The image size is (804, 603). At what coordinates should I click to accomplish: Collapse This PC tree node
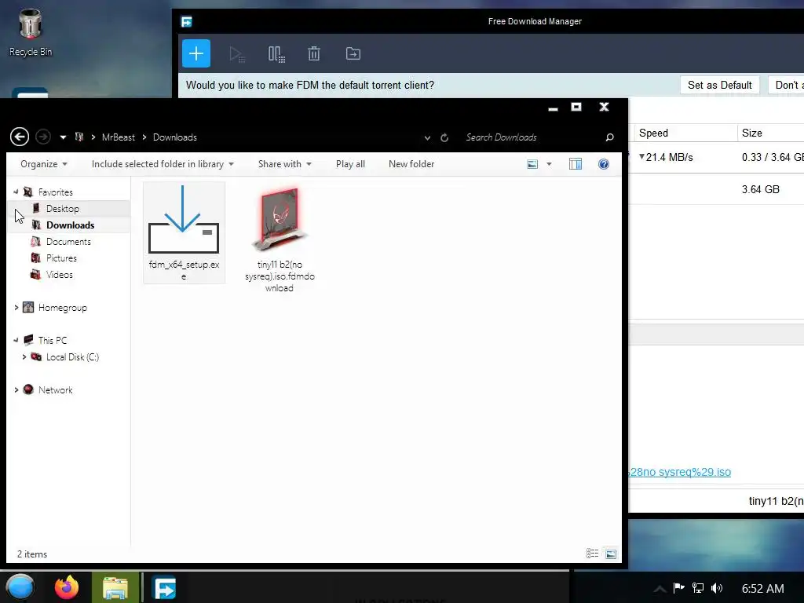pos(16,340)
